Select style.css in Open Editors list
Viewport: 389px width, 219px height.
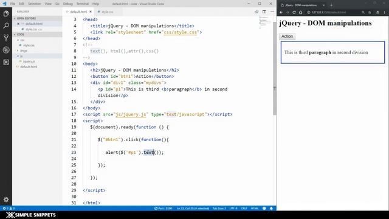pyautogui.click(x=31, y=29)
